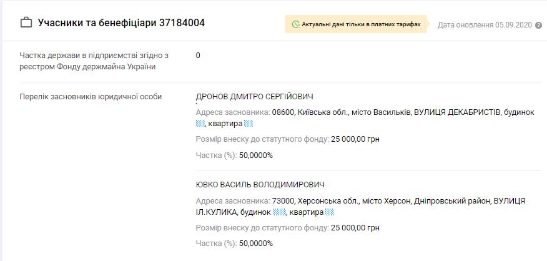547x261 pixels.
Task: Click the 'Дата оновлення 05.09.2020' text
Action: (x=484, y=25)
